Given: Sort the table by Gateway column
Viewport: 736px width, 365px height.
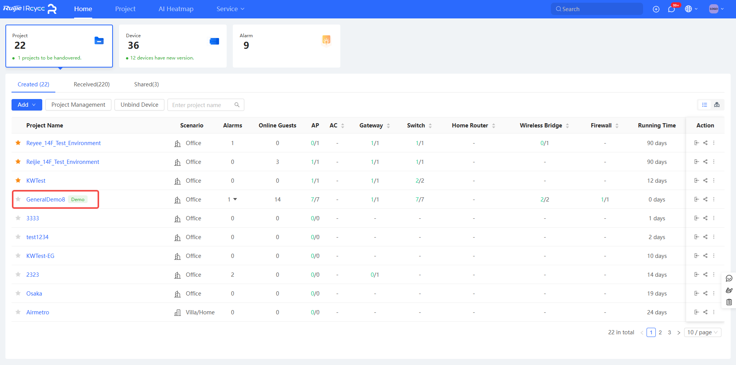Looking at the screenshot, I should click(x=388, y=126).
